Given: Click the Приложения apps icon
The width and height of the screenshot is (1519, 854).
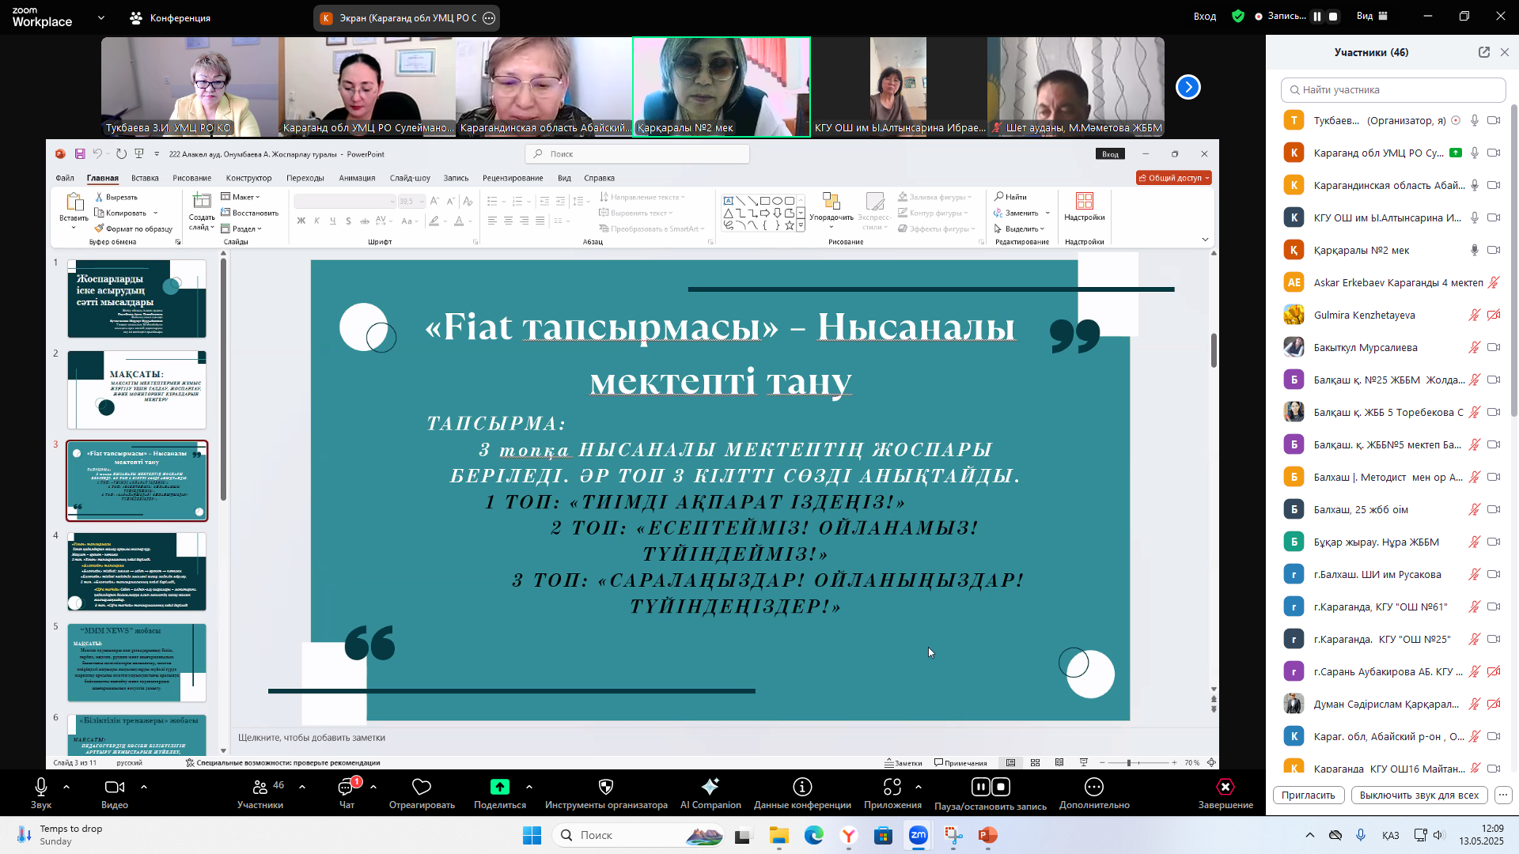Looking at the screenshot, I should click(892, 787).
